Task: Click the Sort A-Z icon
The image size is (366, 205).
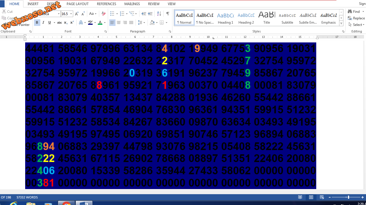Action: (x=159, y=14)
